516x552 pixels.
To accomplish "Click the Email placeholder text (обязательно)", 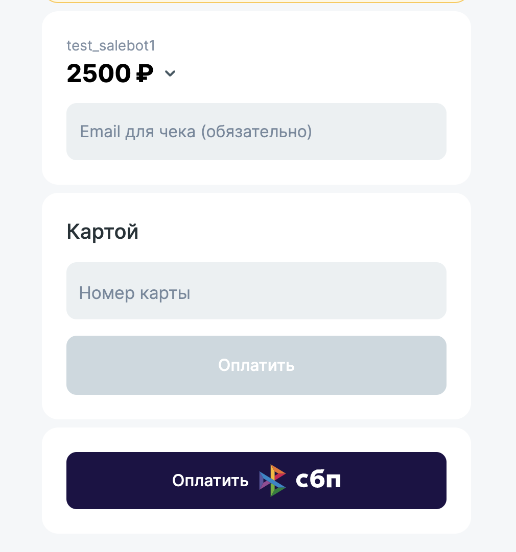I will pos(256,132).
